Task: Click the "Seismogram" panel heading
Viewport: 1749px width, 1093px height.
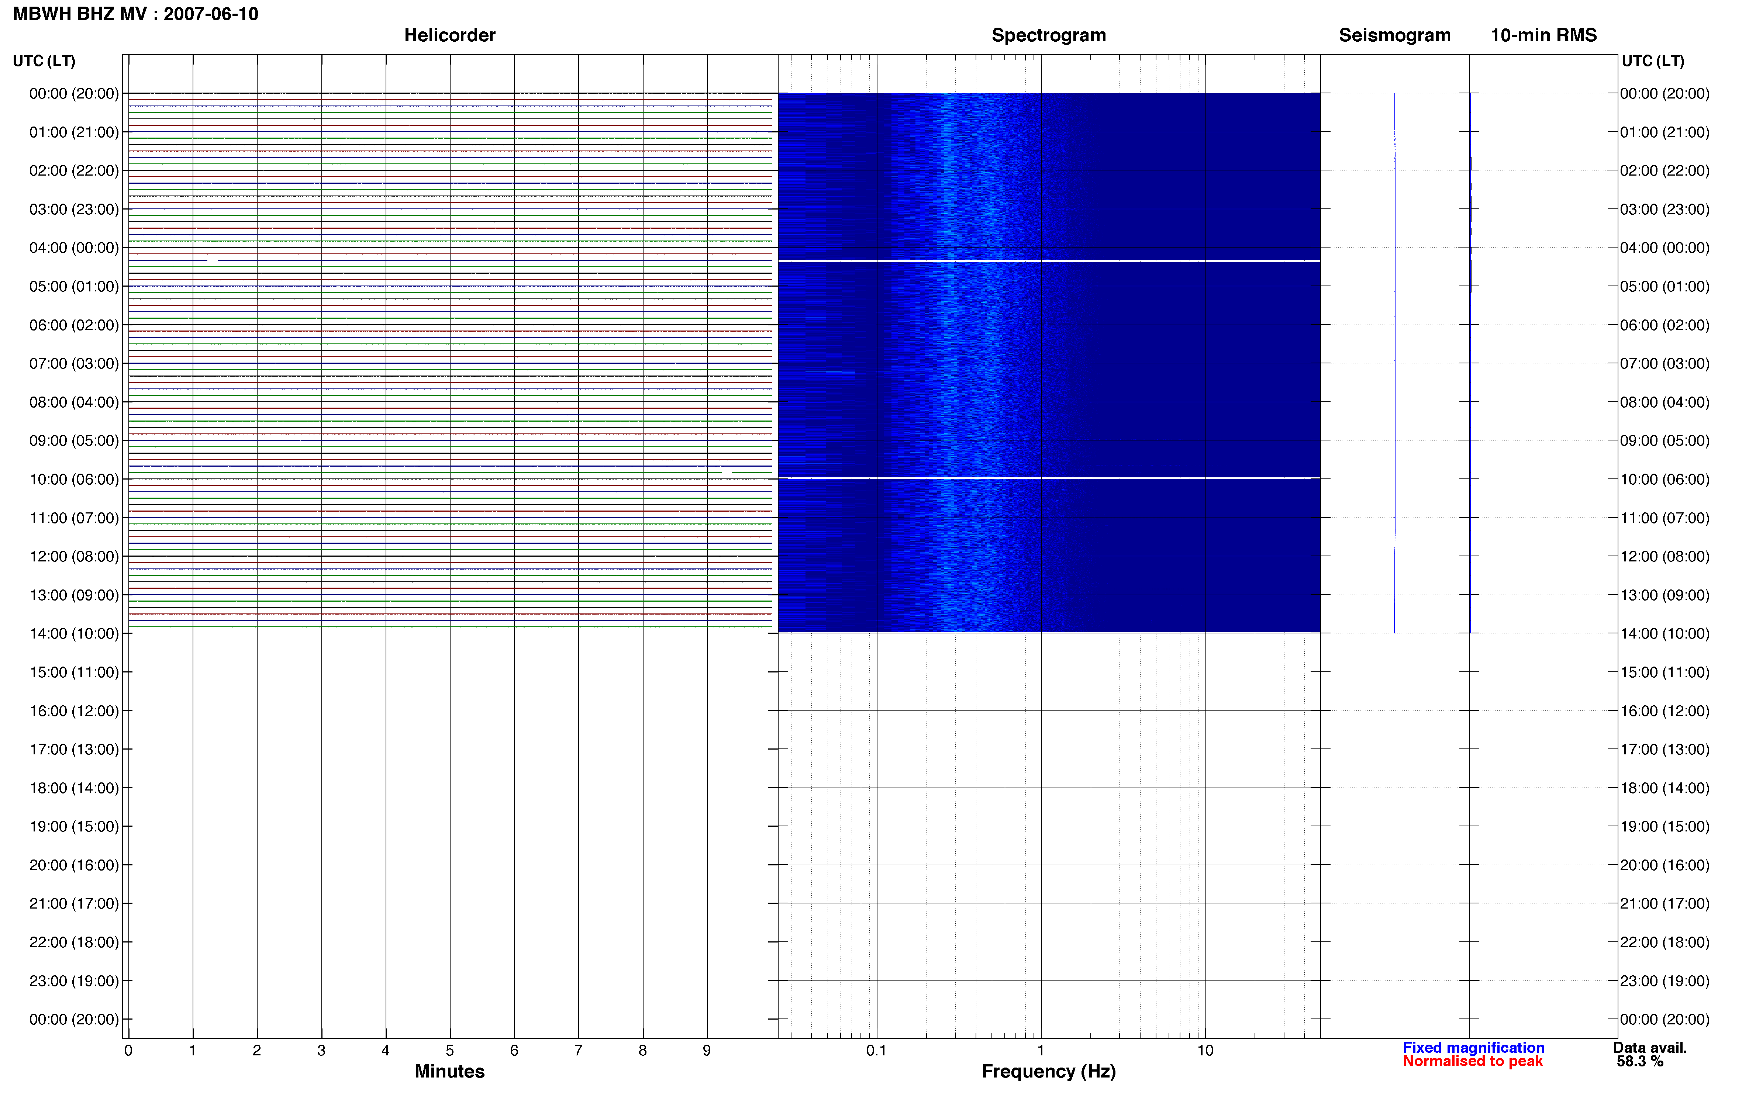Action: [1395, 35]
